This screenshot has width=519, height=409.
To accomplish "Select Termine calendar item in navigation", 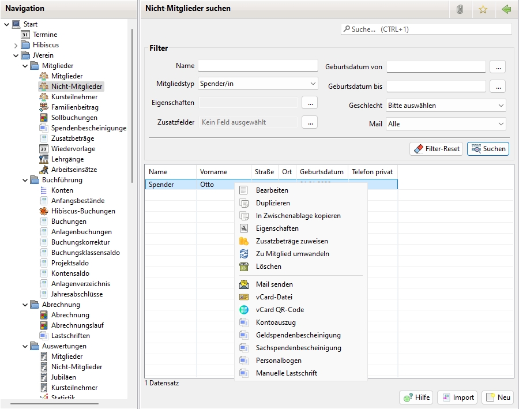I will pos(44,35).
